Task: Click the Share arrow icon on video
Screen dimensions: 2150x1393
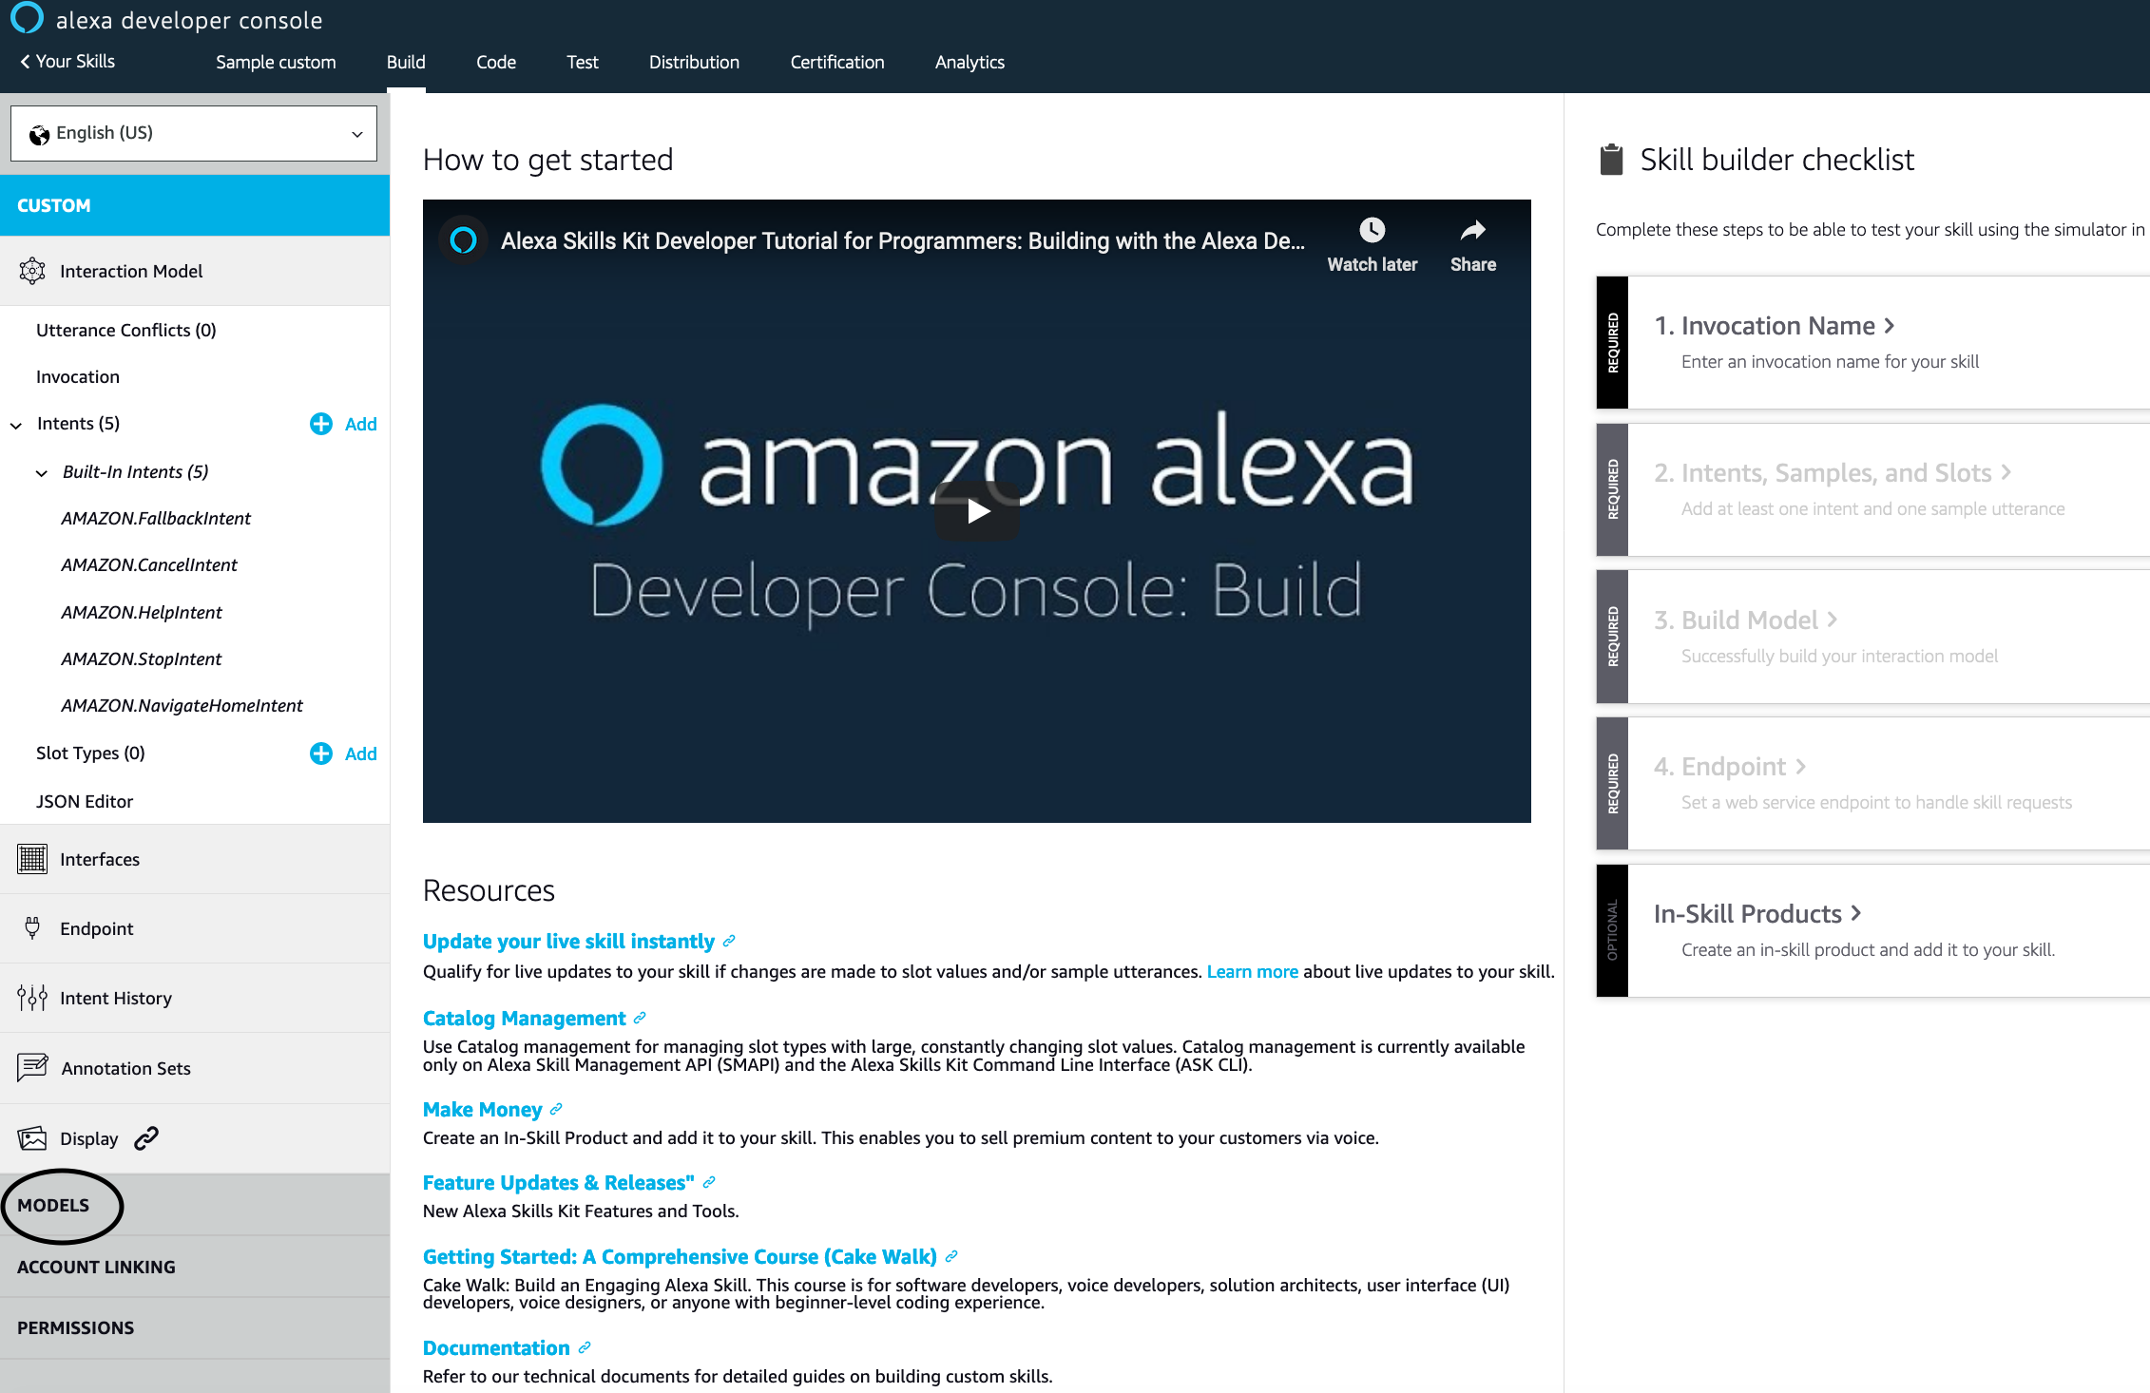Action: (1472, 231)
